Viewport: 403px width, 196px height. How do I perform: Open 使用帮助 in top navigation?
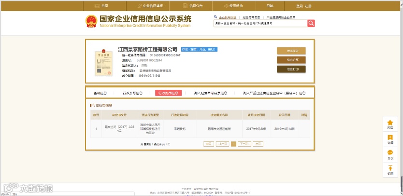(236, 6)
